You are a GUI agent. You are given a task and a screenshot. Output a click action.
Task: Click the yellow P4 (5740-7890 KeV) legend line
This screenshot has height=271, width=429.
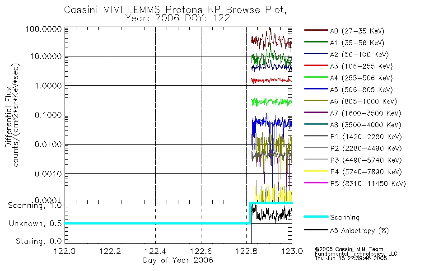click(316, 171)
